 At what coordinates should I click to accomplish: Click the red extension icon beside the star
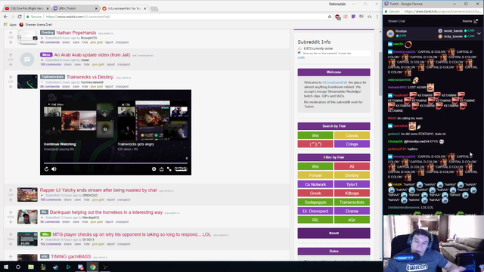click(338, 17)
